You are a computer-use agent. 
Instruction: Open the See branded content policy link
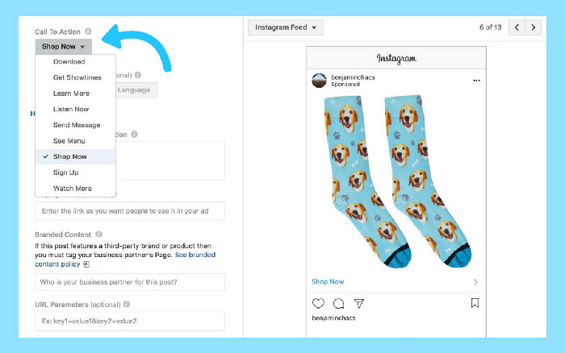pyautogui.click(x=198, y=255)
